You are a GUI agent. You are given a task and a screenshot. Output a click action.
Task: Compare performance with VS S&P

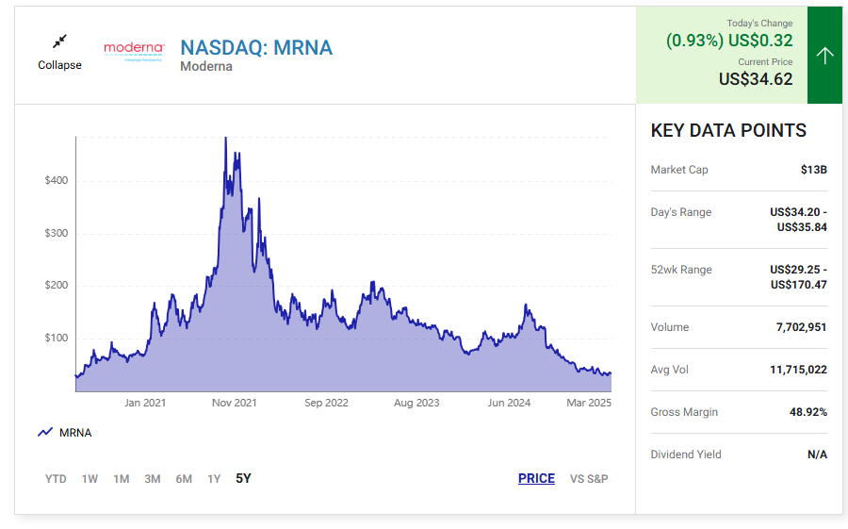[x=589, y=479]
